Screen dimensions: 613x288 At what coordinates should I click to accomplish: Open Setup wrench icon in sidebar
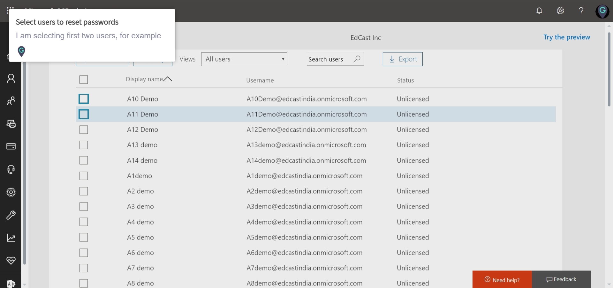click(x=11, y=215)
